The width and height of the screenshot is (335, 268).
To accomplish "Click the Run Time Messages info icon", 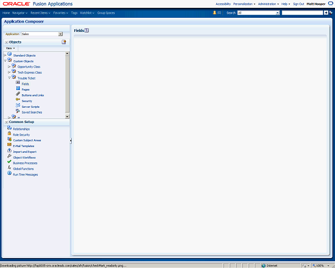I will point(9,173).
